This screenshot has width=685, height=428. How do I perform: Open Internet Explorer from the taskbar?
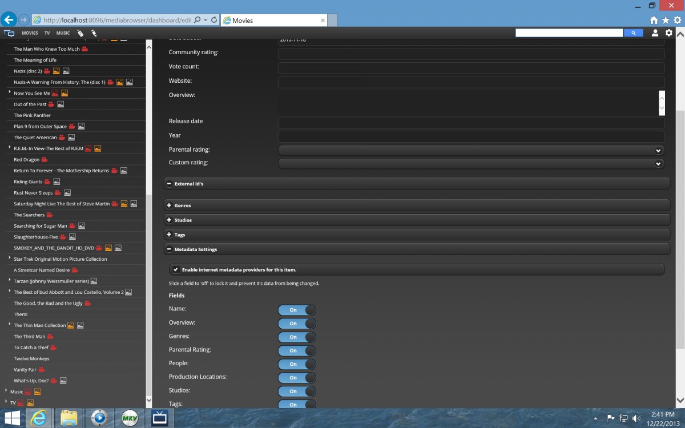[38, 418]
